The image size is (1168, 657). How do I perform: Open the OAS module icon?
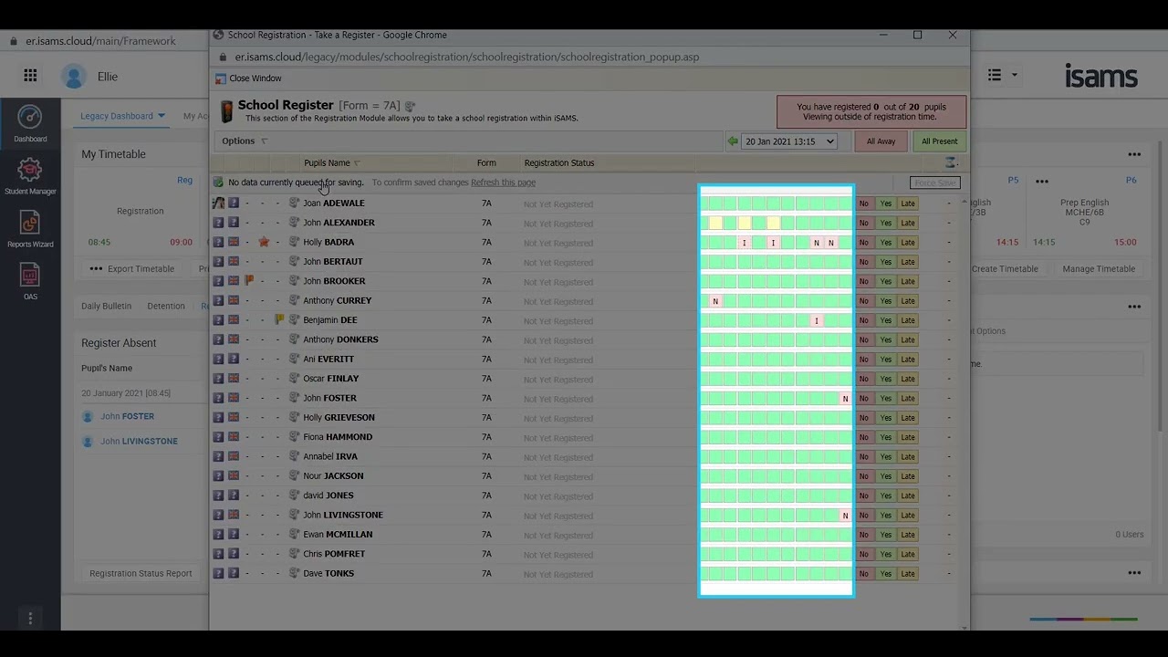(x=30, y=282)
